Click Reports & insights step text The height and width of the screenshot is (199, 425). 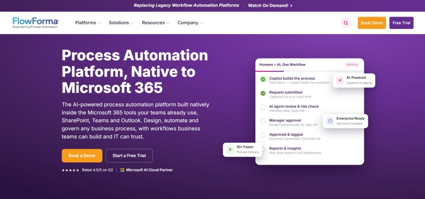click(285, 148)
